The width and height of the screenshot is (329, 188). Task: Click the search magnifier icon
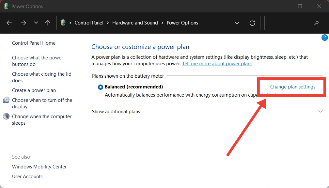click(x=316, y=23)
